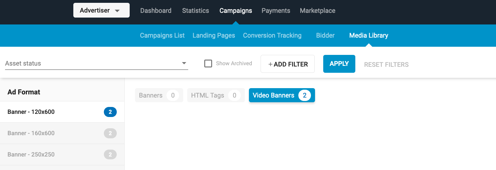Viewport: 496px width, 170px height.
Task: Expand the Asset status dropdown
Action: pos(96,63)
